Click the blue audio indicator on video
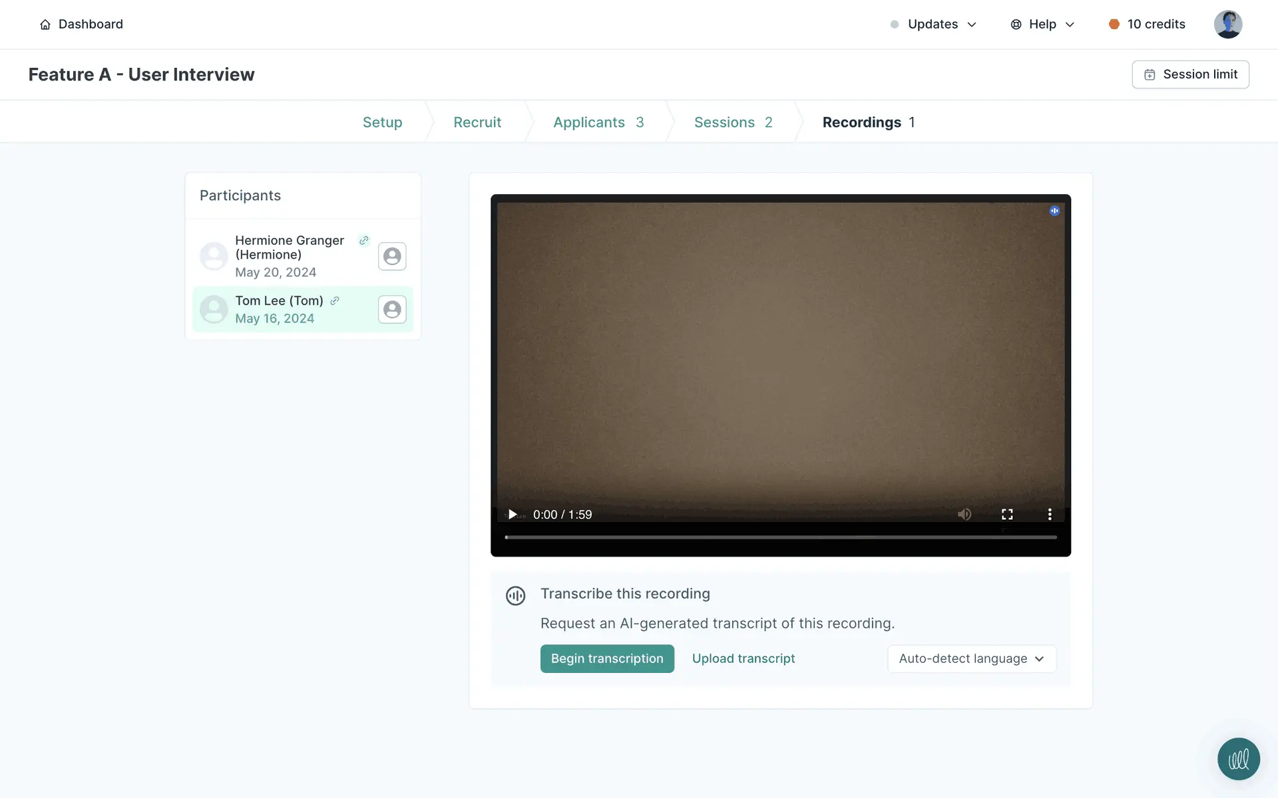The height and width of the screenshot is (798, 1278). pyautogui.click(x=1054, y=211)
